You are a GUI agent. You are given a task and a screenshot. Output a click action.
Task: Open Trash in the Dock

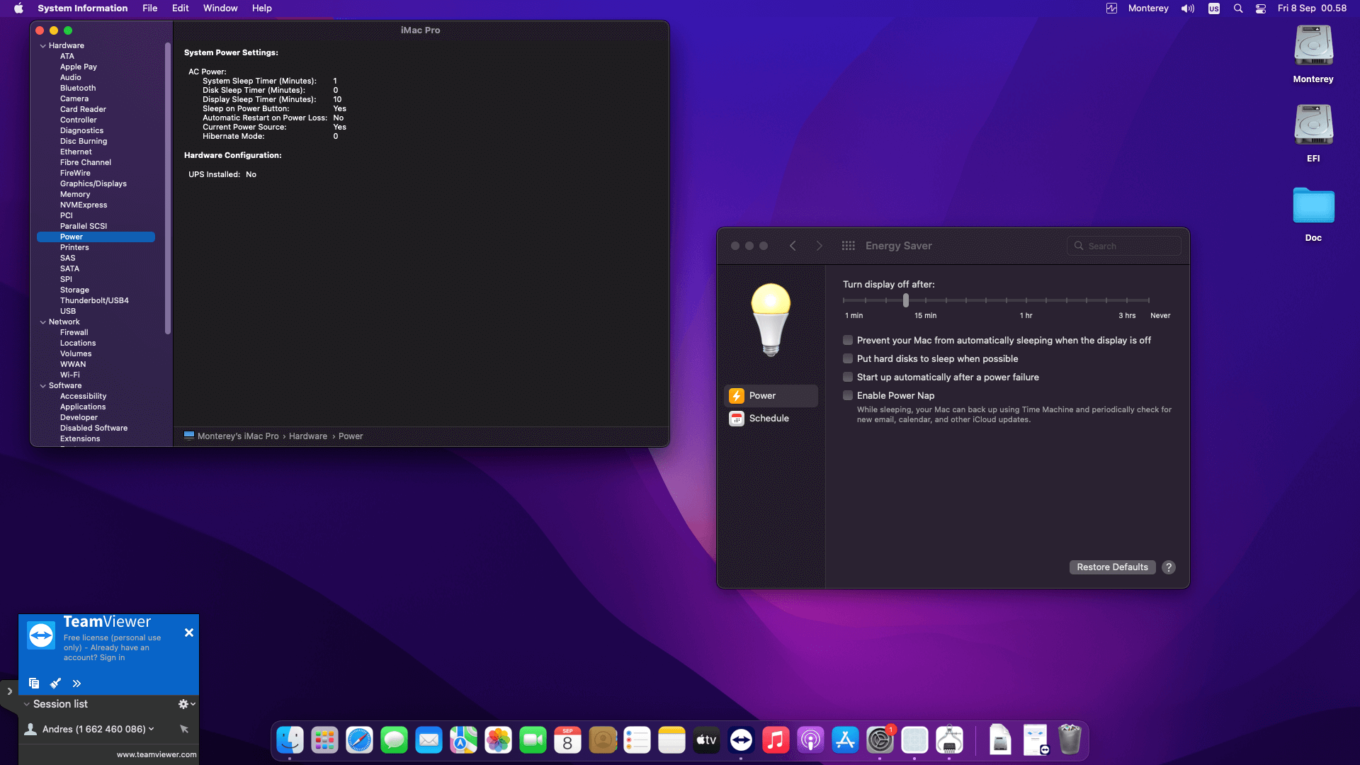tap(1070, 740)
